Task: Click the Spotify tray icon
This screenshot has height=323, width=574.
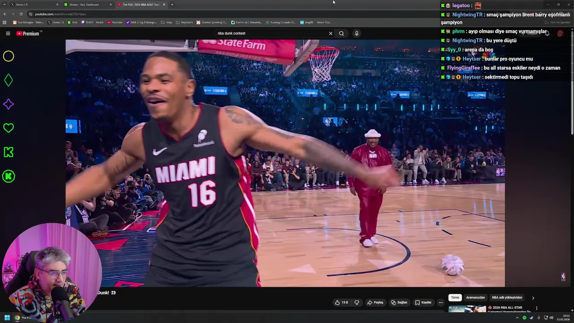Action: coord(524,318)
